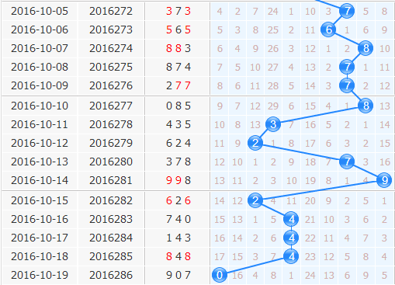Click blue ball 8 in row 2016274
The image size is (395, 285).
[x=366, y=48]
